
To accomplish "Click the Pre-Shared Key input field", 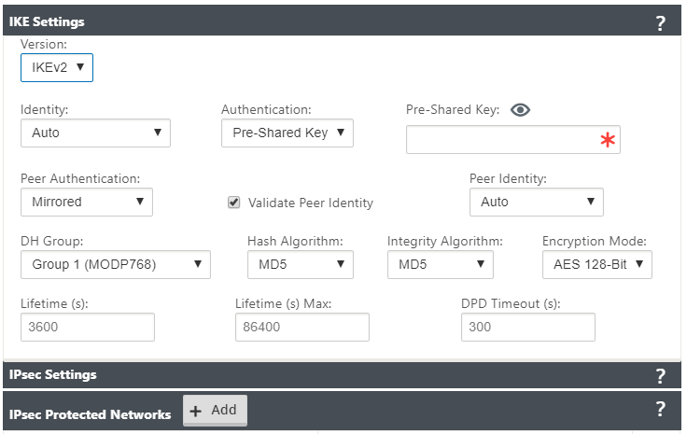I will click(x=513, y=140).
